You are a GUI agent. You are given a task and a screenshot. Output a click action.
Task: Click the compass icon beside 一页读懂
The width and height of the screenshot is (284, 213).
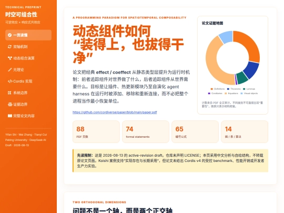10,35
